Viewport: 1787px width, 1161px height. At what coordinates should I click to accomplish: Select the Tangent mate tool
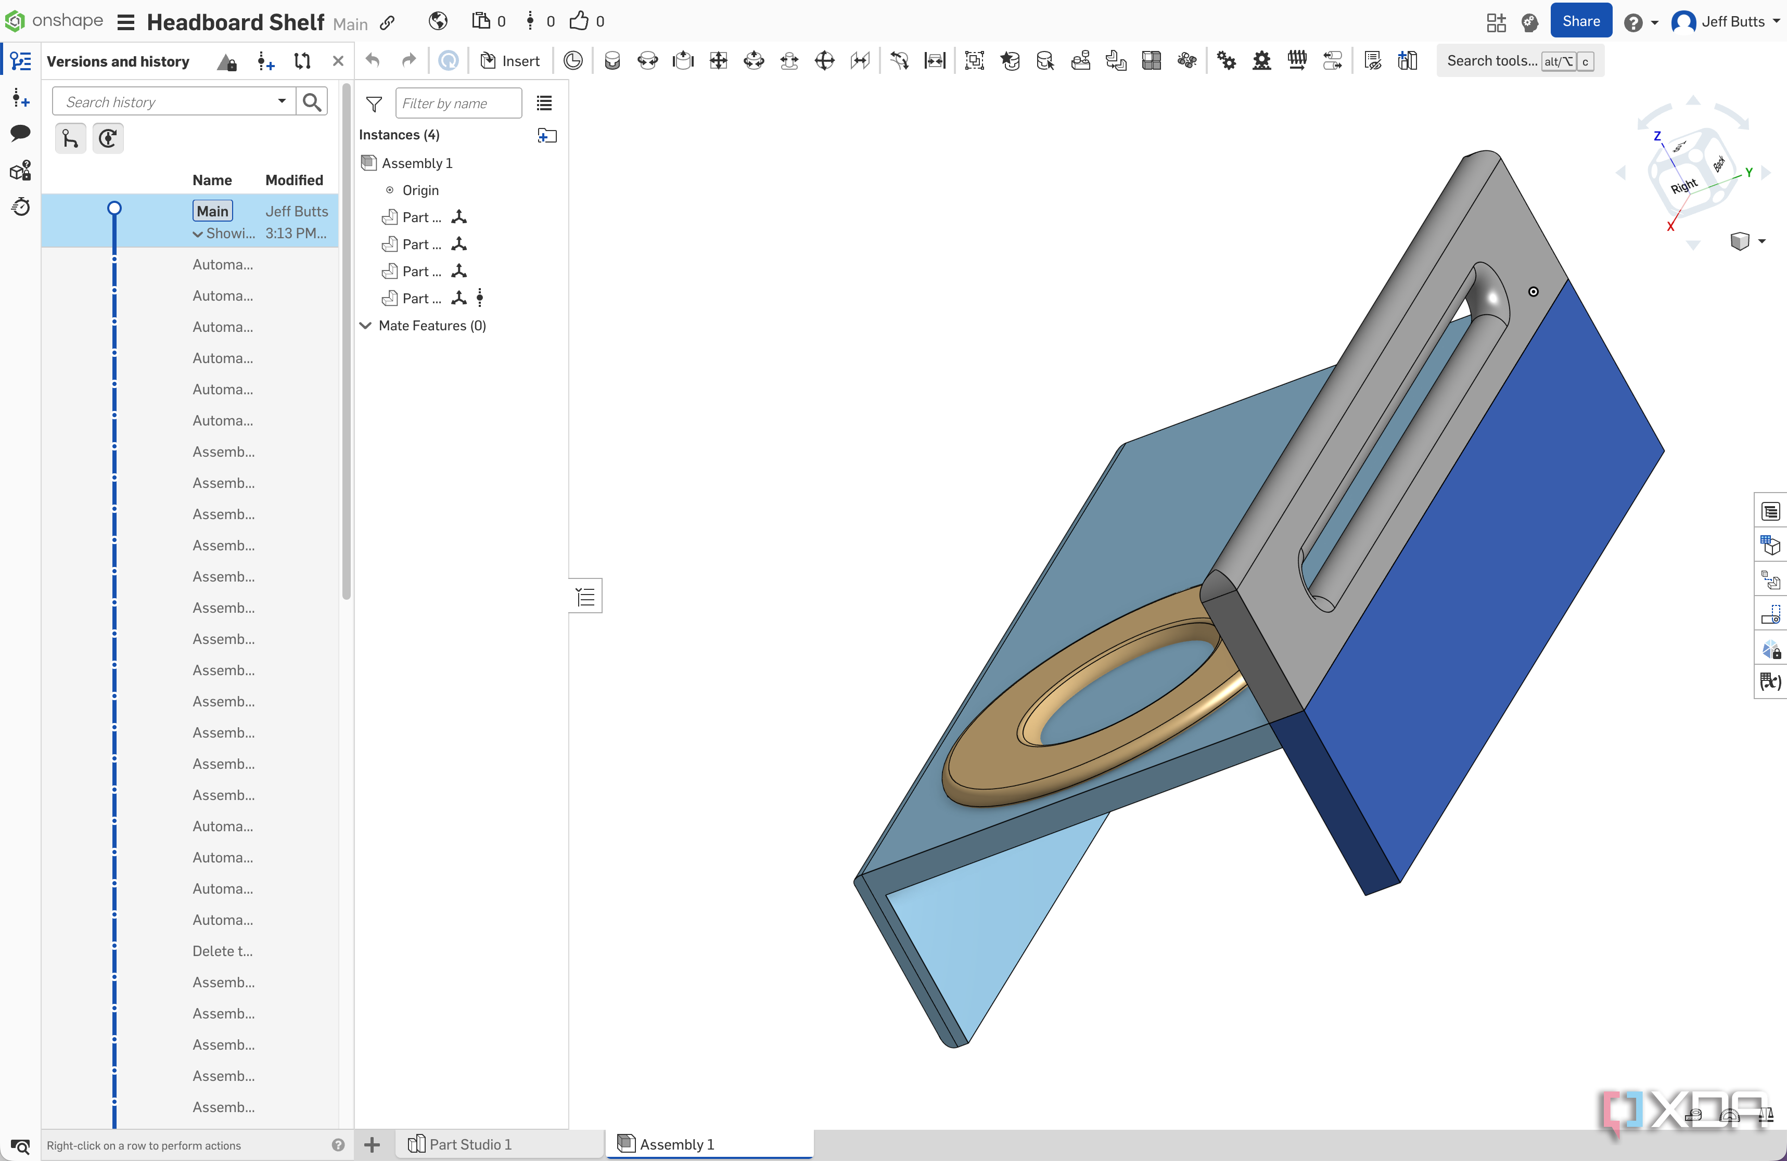tap(900, 61)
